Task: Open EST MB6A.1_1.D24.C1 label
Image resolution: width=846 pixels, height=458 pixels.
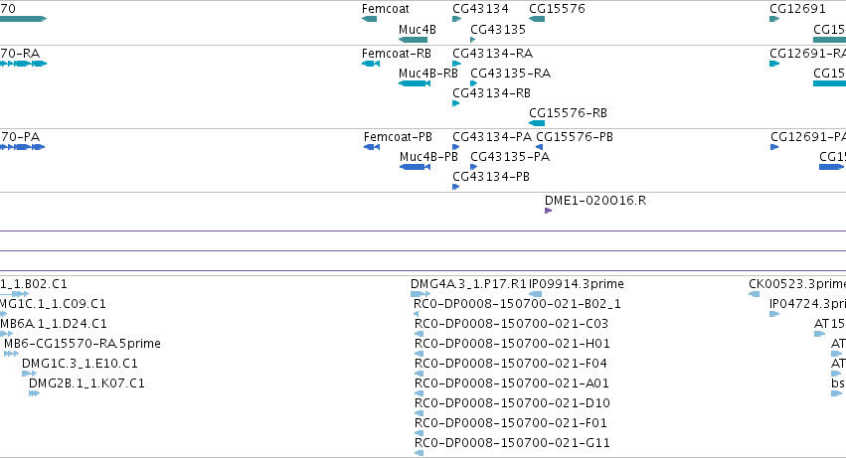Action: click(54, 324)
